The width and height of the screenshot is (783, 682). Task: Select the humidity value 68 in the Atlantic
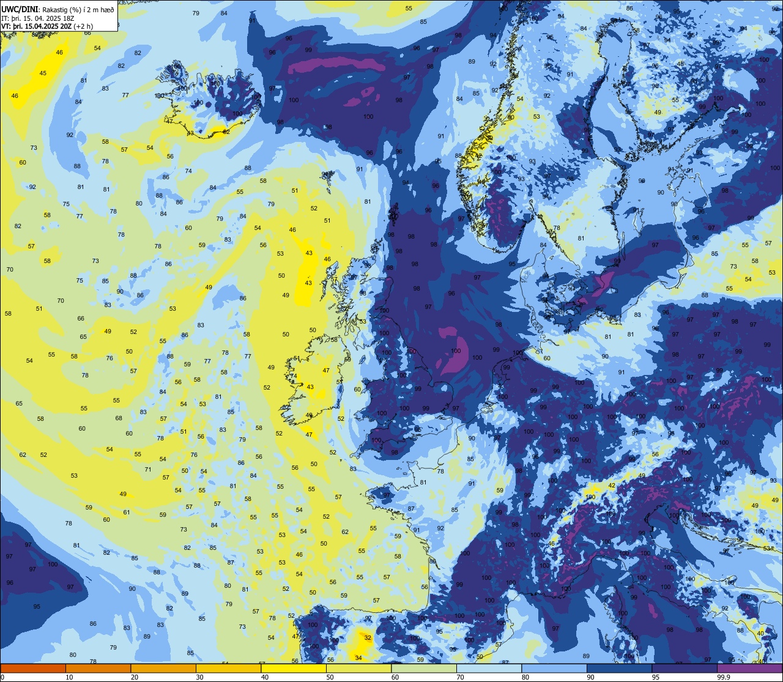[119, 418]
